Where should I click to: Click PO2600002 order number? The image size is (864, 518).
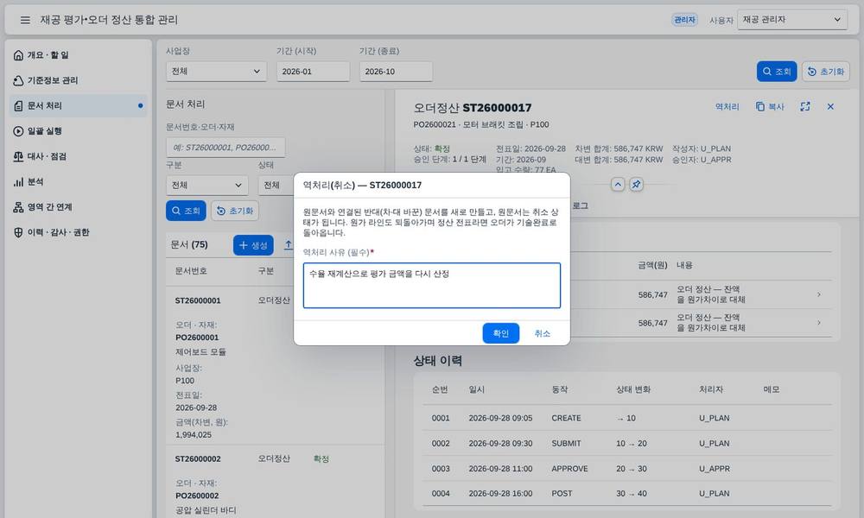click(x=197, y=496)
